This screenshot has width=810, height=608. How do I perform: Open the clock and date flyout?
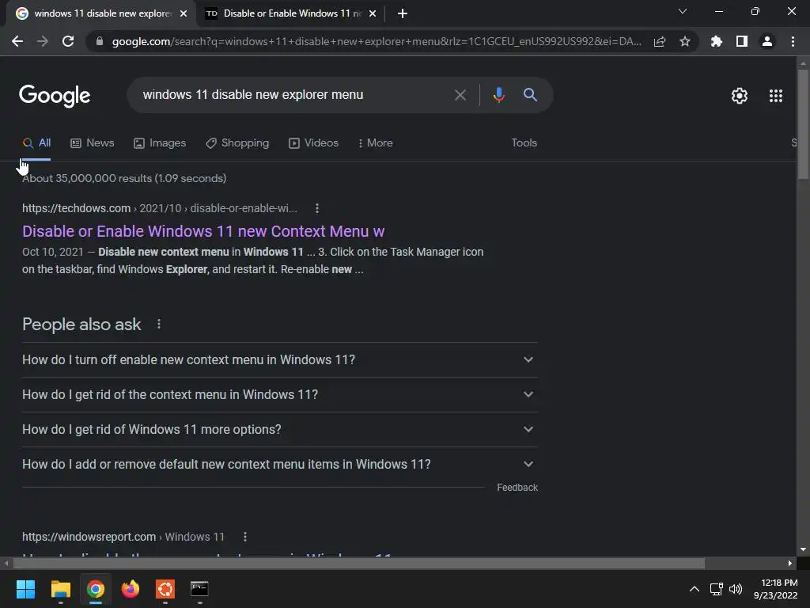[775, 589]
